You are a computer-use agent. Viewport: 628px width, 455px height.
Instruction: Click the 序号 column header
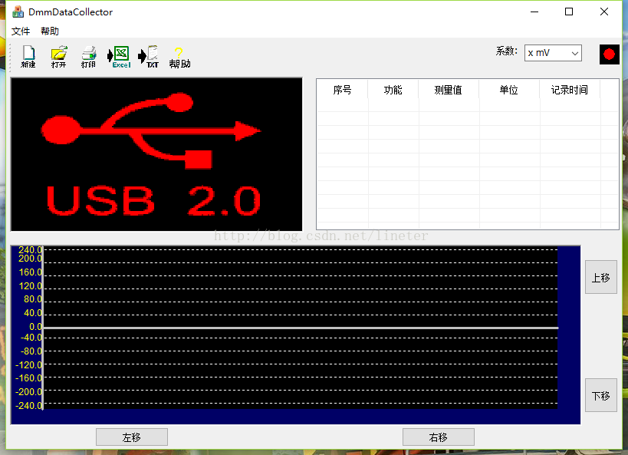[x=343, y=90]
